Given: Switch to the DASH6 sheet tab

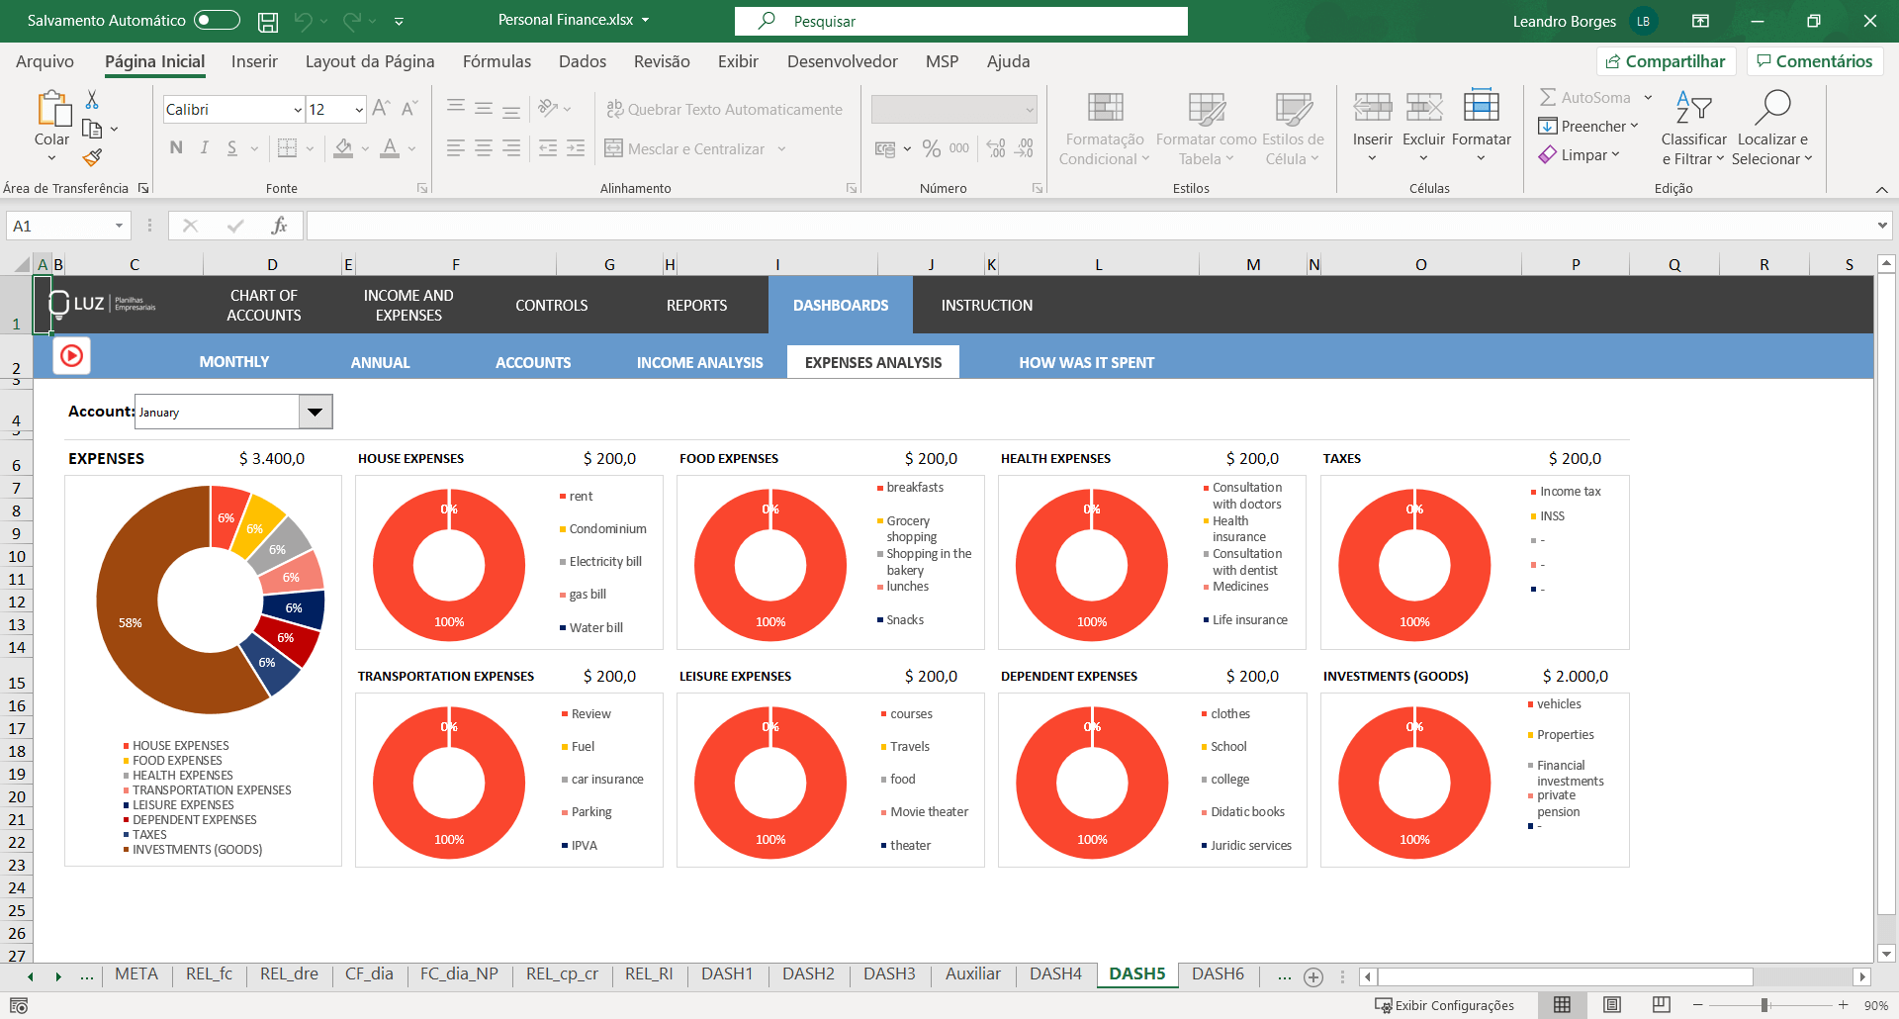Looking at the screenshot, I should (1218, 973).
